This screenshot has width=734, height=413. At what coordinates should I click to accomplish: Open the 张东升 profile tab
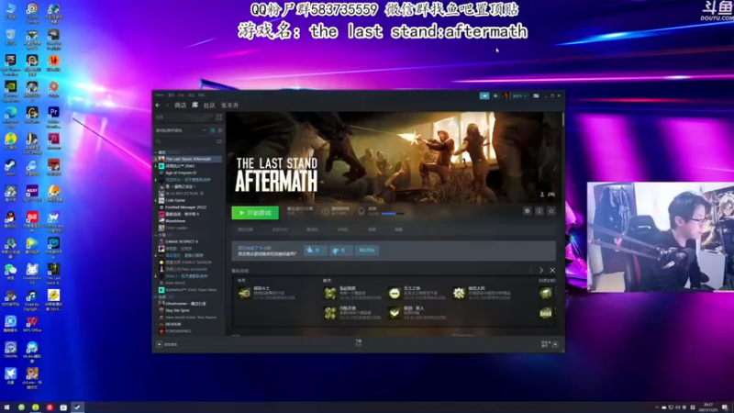tap(230, 106)
